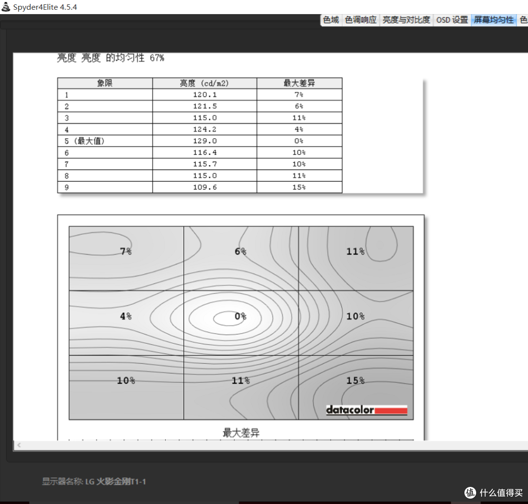Click the 15% cell in table row 9
528x504 pixels.
pyautogui.click(x=299, y=187)
